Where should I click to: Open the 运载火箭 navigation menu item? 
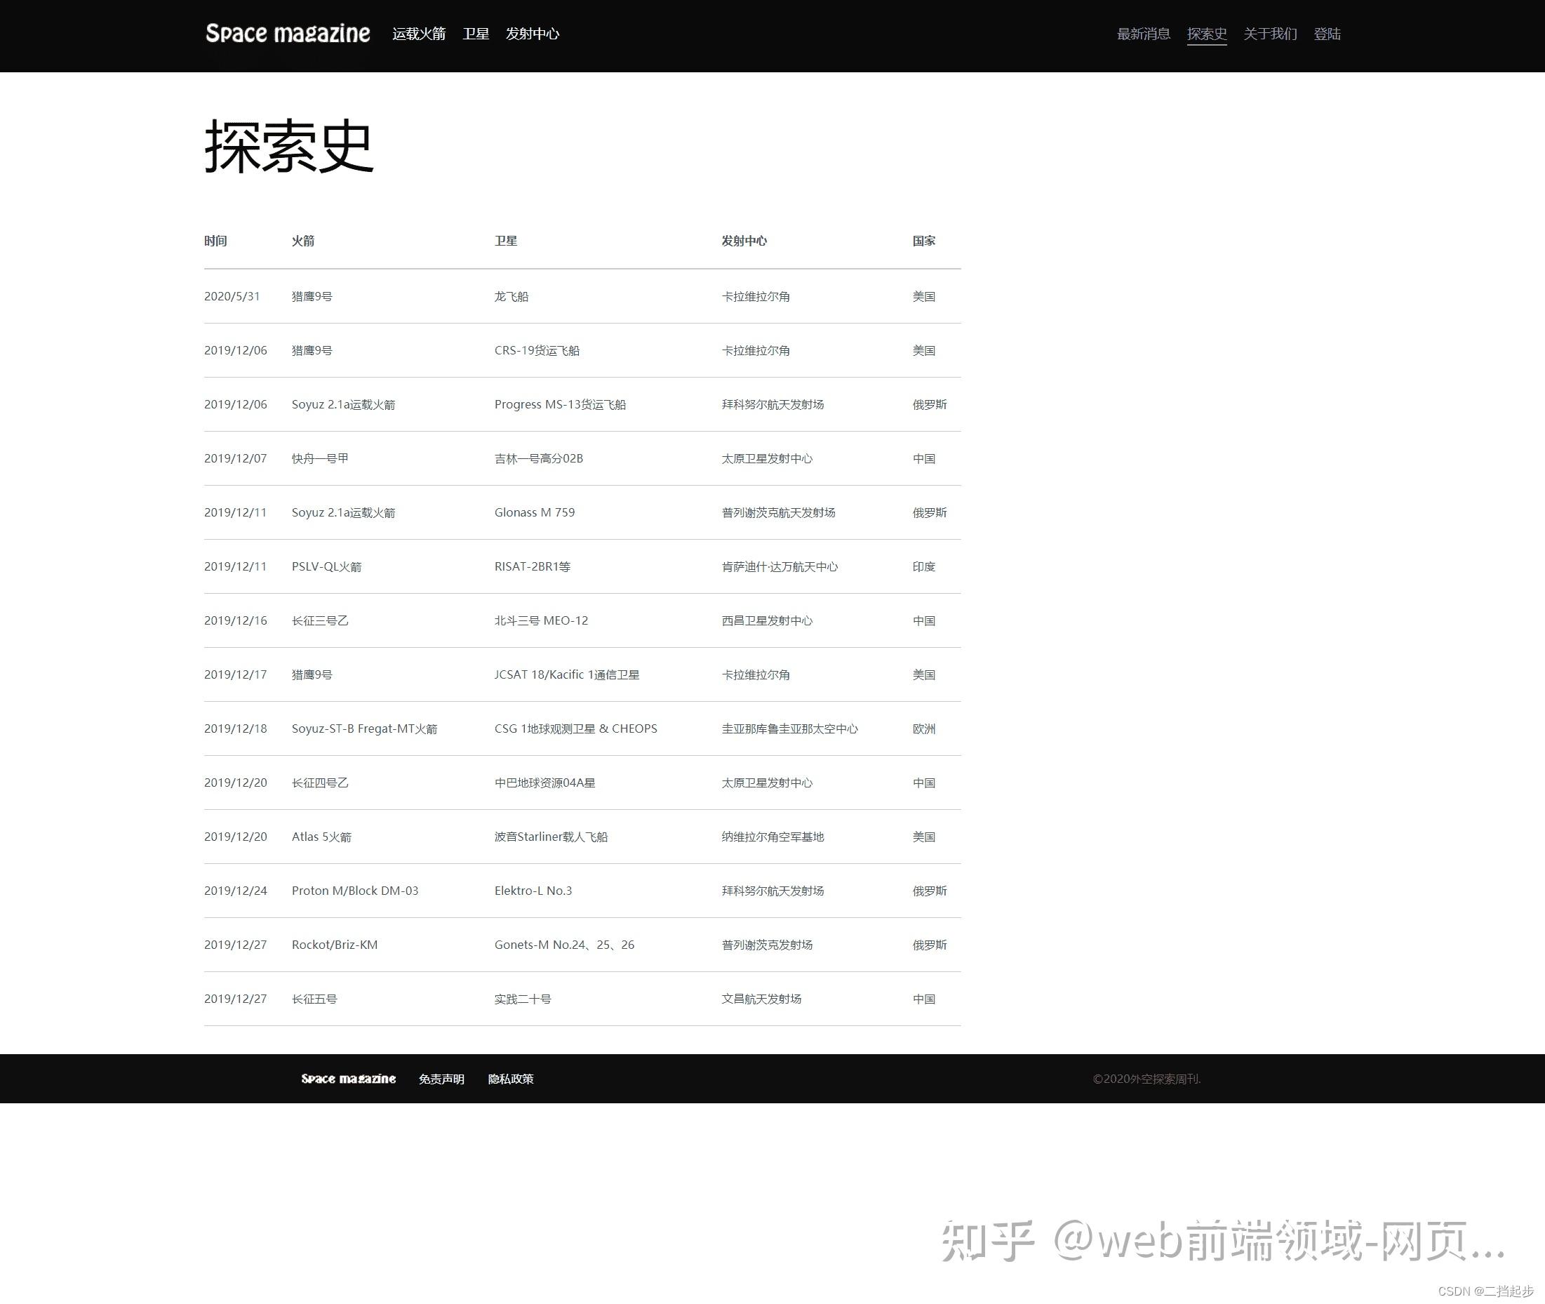coord(418,34)
